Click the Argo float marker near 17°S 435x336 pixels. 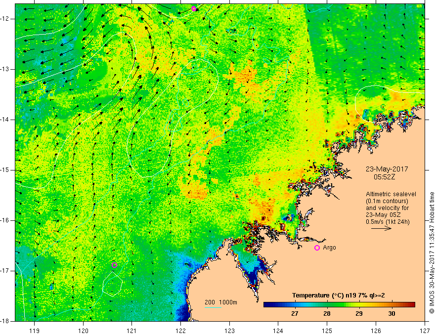114,265
